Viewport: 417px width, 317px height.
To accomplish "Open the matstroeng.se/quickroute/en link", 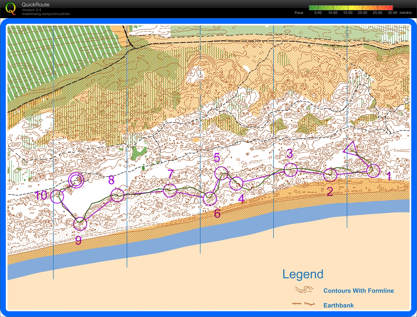I will point(46,13).
